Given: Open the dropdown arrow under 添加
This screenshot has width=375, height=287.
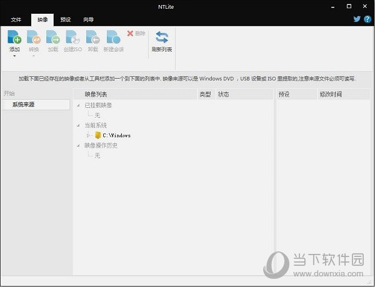Looking at the screenshot, I should point(14,56).
